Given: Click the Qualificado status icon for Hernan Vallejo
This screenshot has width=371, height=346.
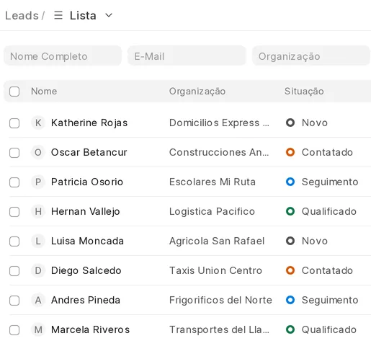Looking at the screenshot, I should point(290,211).
